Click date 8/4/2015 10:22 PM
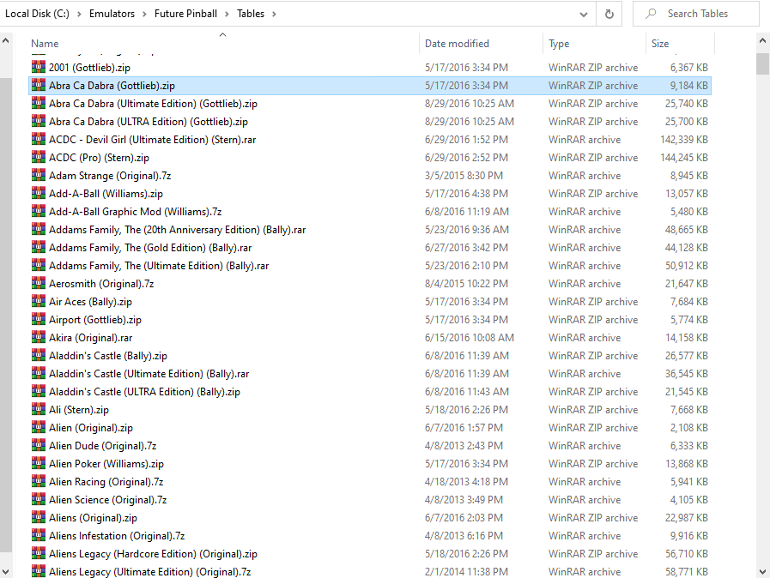The image size is (770, 578). click(466, 284)
